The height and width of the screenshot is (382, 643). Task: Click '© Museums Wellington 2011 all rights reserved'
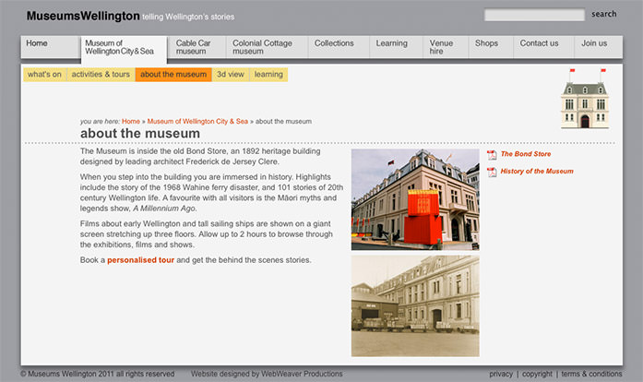pos(98,374)
